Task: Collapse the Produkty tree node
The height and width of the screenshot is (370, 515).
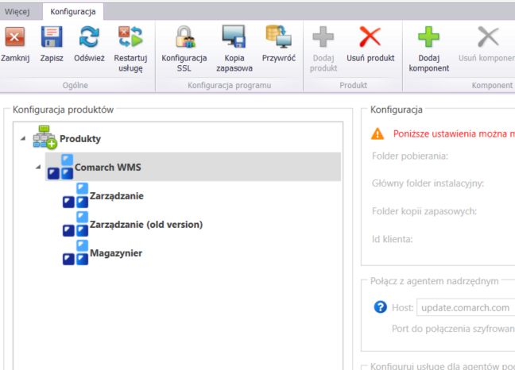Action: tap(23, 138)
